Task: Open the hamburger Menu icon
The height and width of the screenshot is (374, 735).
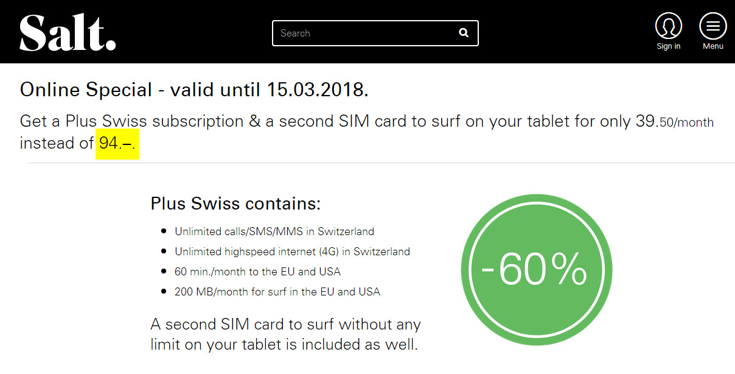Action: 712,26
